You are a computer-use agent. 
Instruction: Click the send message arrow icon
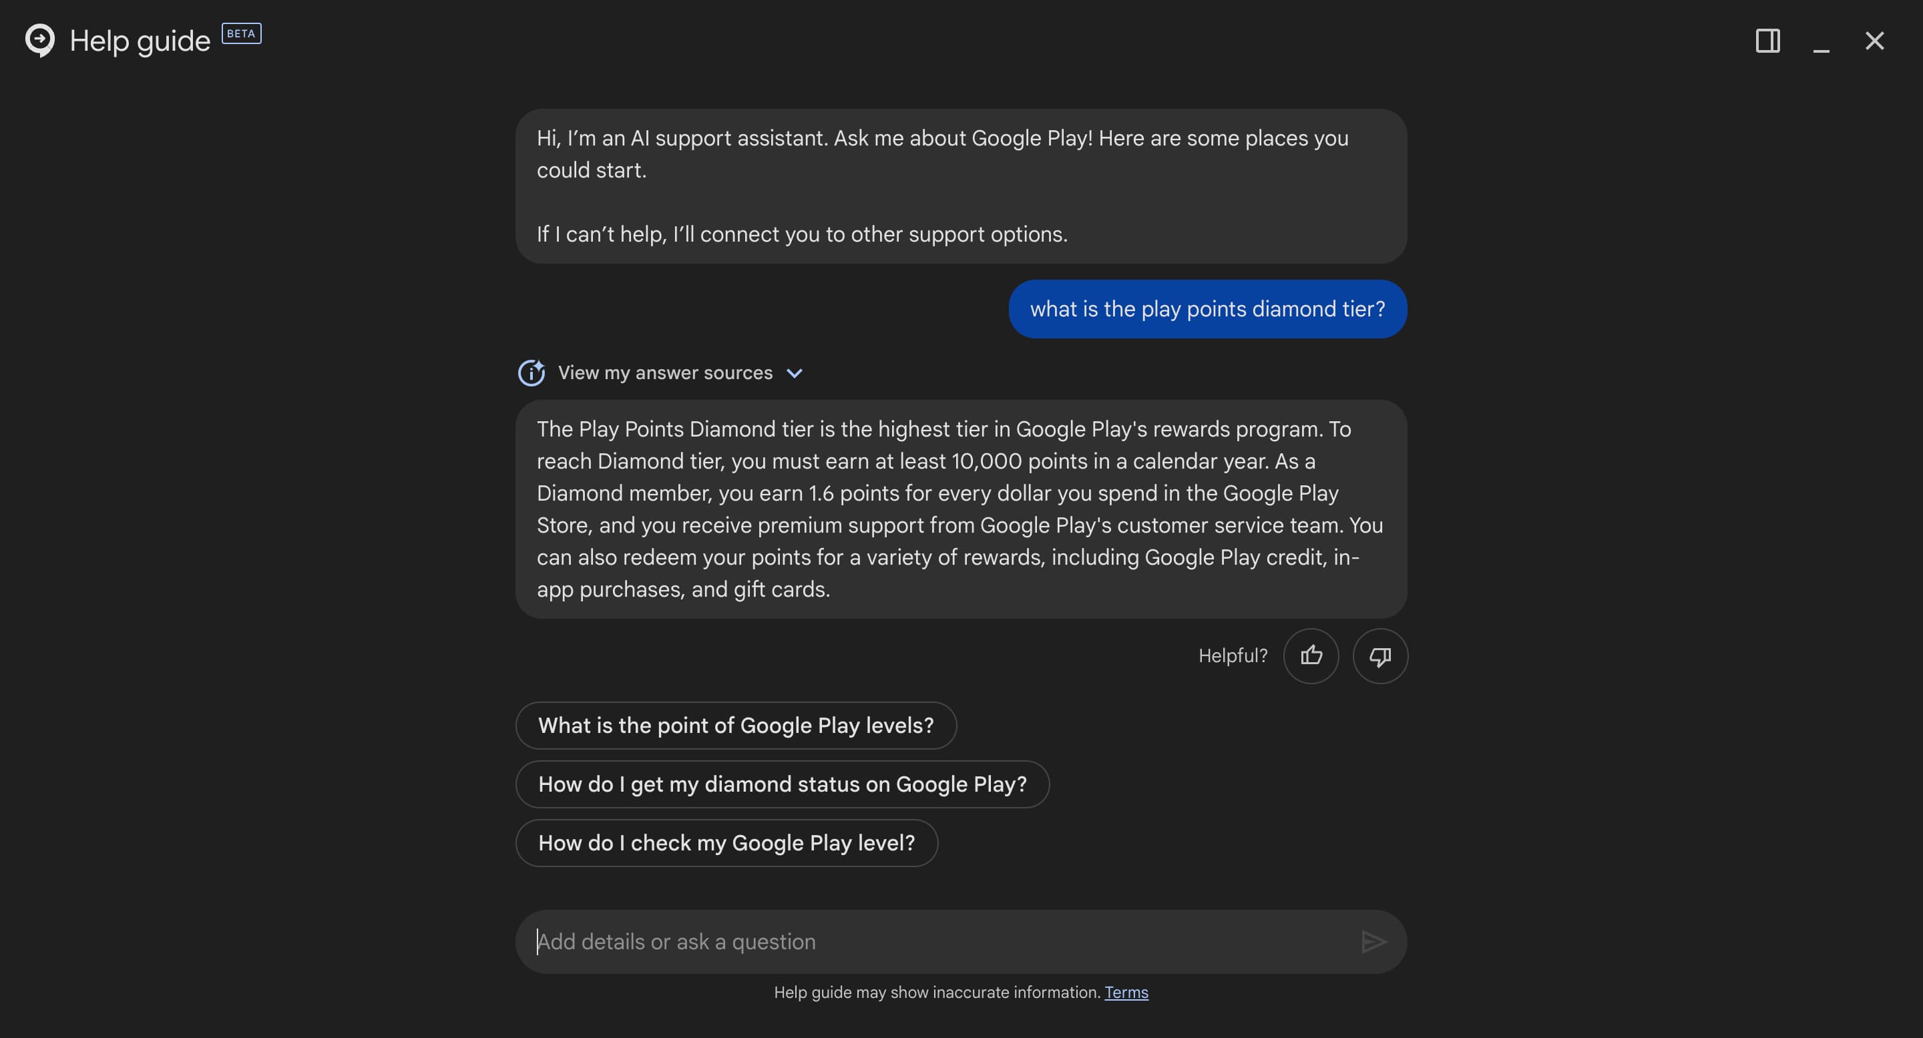pos(1374,941)
